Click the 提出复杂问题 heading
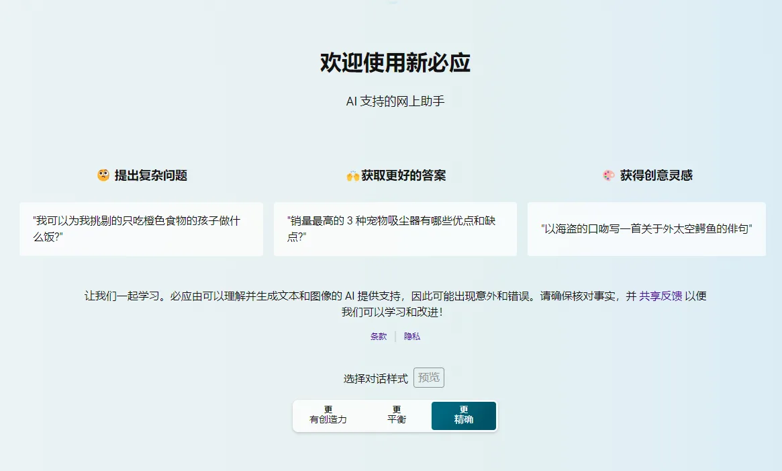 tap(150, 175)
